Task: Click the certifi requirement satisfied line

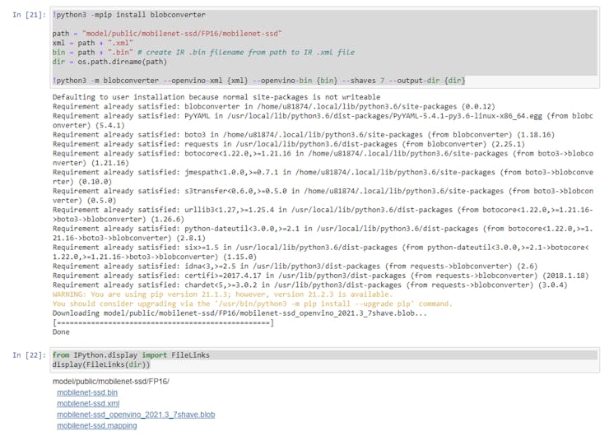Action: (x=320, y=276)
